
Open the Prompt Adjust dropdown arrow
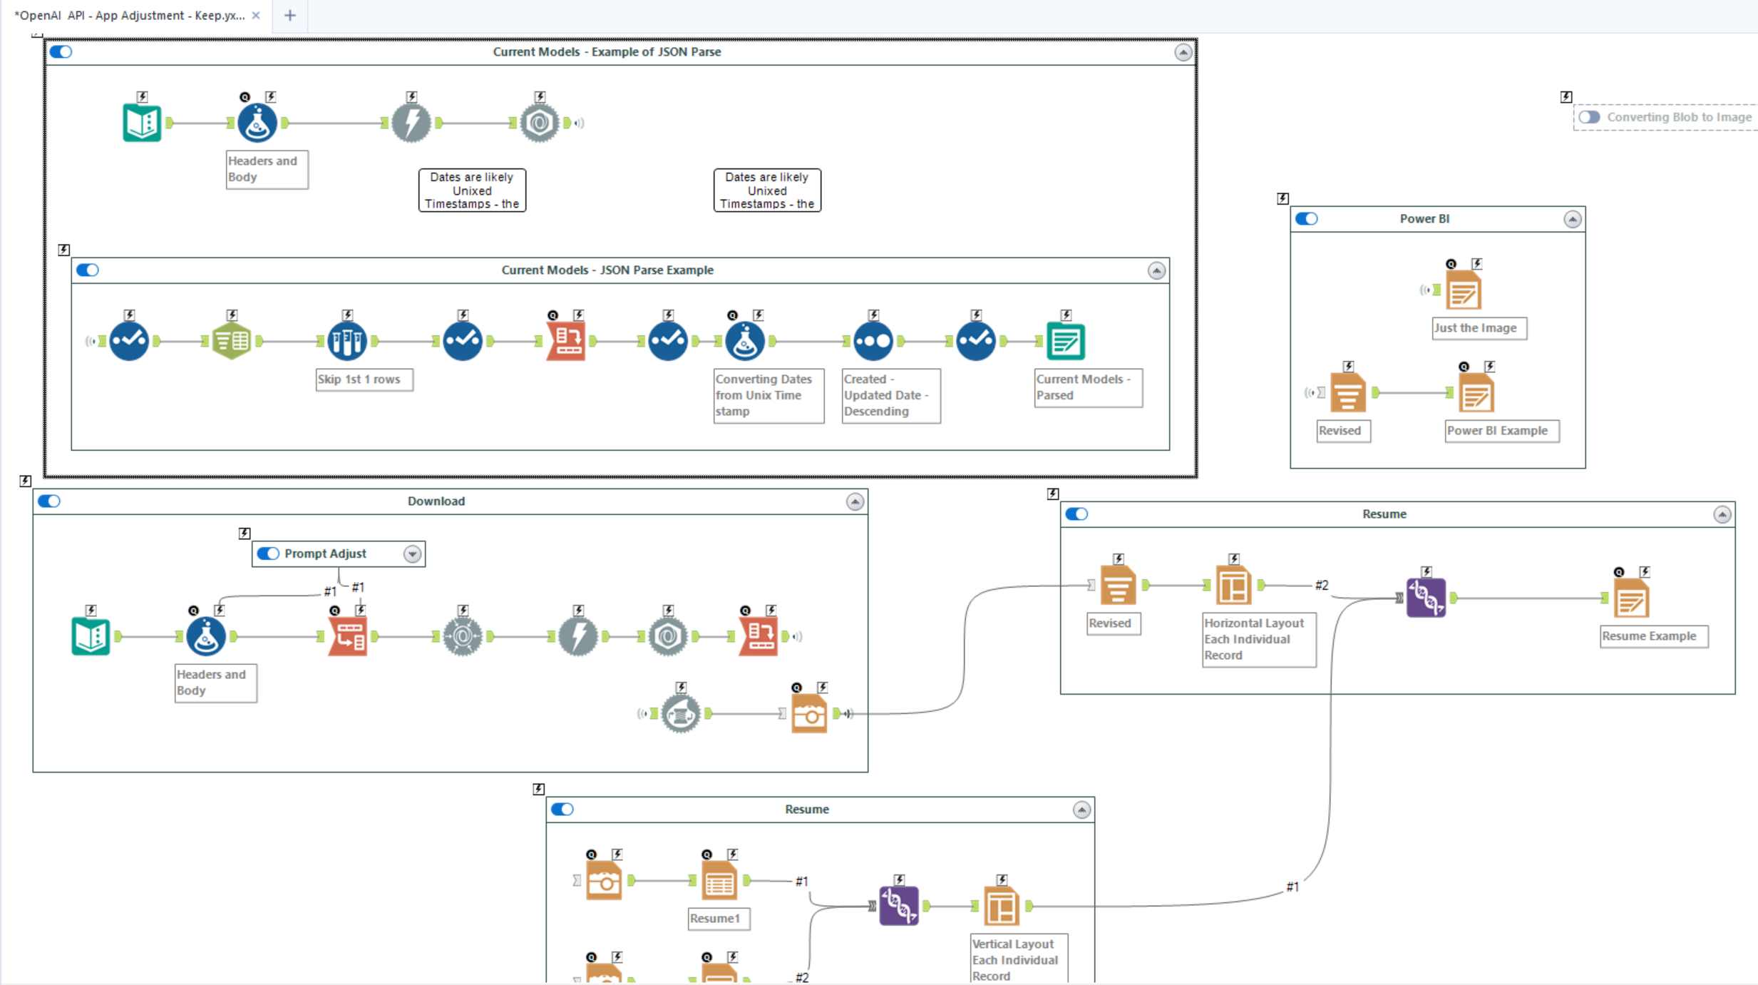tap(413, 553)
